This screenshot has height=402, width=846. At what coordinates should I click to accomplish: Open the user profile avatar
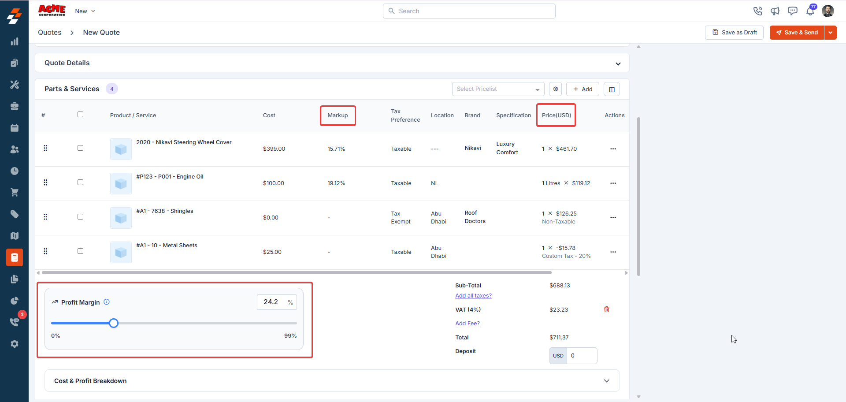pyautogui.click(x=828, y=11)
